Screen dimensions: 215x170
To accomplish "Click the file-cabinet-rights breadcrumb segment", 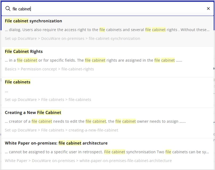I will point(78,69).
